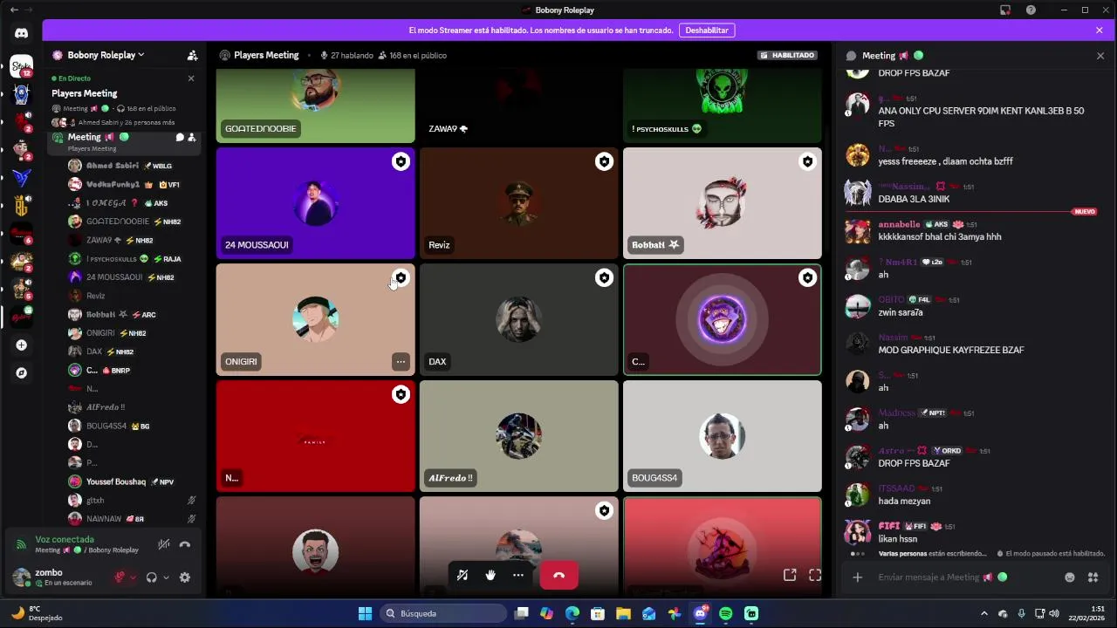This screenshot has width=1117, height=628.
Task: Click Astro's username in chat
Action: click(895, 451)
